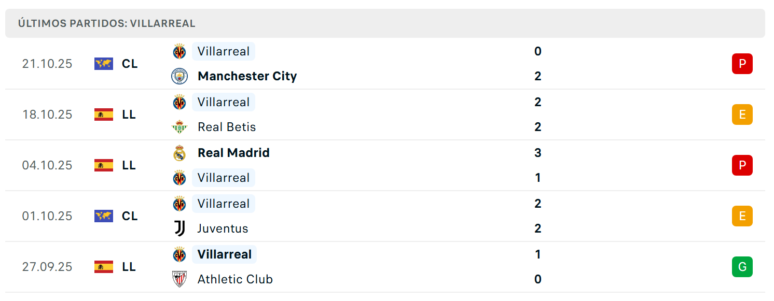Click the green G result badge
Viewport: 774px width, 301px height.
pyautogui.click(x=742, y=267)
